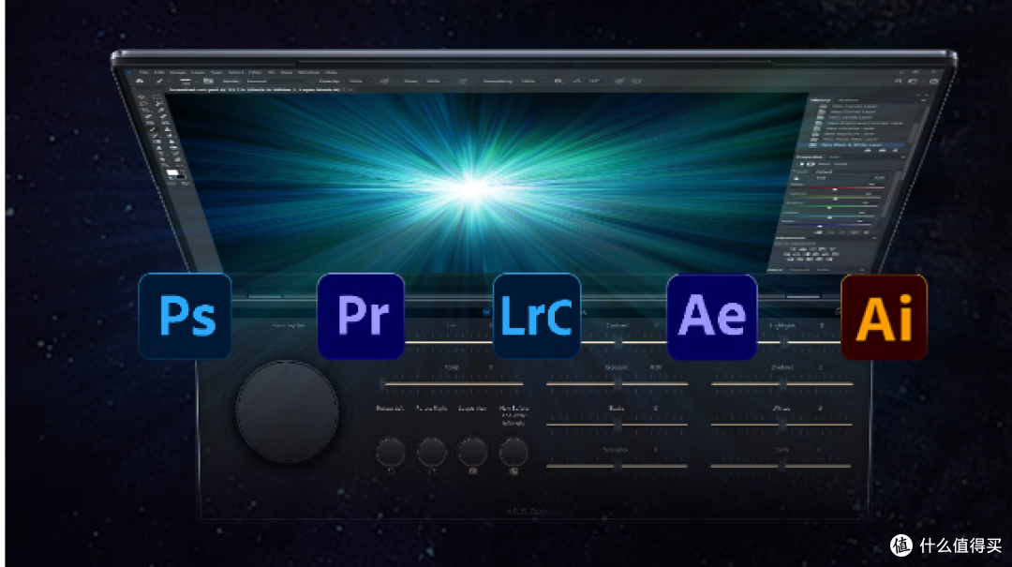Click the Clarity slider handle
1012x567 pixels.
point(782,466)
